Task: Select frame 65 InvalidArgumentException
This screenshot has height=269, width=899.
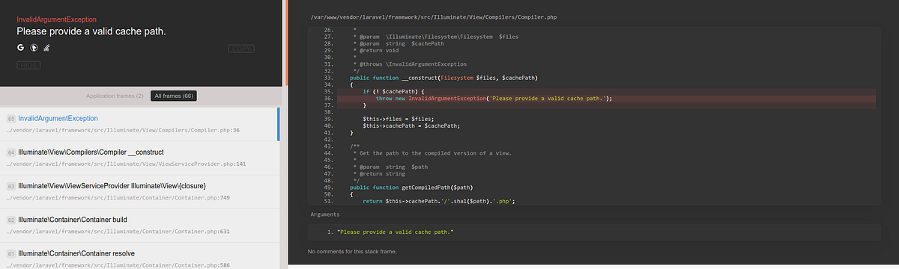Action: tap(139, 124)
